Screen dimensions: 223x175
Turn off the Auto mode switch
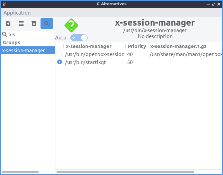[x=79, y=37]
